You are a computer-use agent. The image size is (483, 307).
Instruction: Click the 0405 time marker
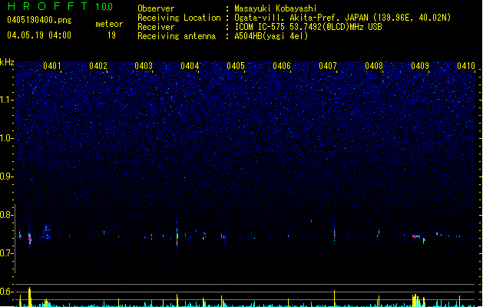click(x=236, y=66)
